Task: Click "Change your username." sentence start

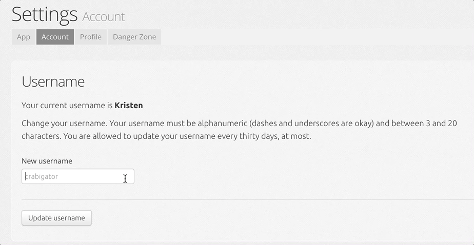Action: click(65, 123)
